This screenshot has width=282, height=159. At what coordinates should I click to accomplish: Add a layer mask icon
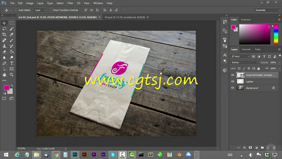[250, 148]
